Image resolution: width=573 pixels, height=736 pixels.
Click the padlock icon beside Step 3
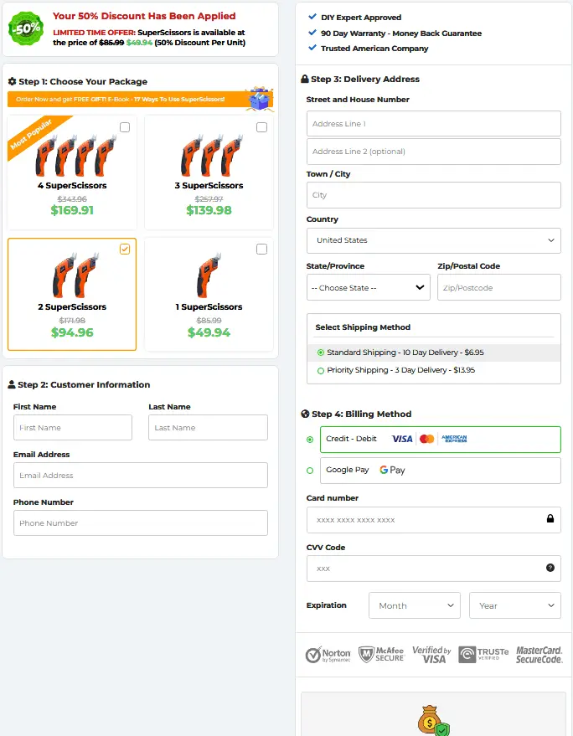click(305, 79)
